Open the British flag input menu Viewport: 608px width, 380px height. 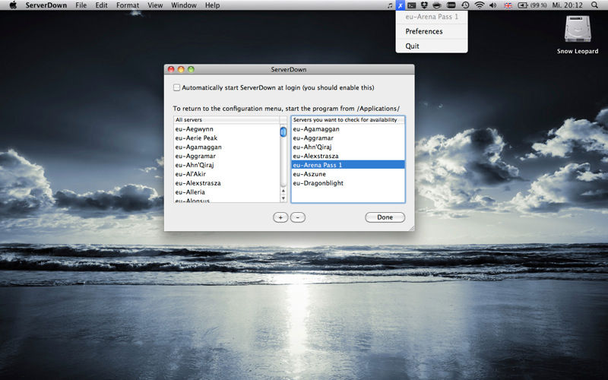(508, 5)
